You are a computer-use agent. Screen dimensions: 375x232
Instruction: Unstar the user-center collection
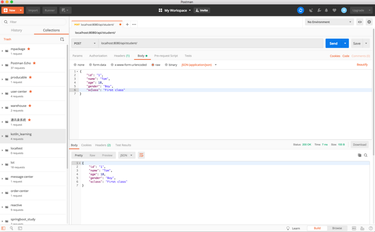click(30, 91)
